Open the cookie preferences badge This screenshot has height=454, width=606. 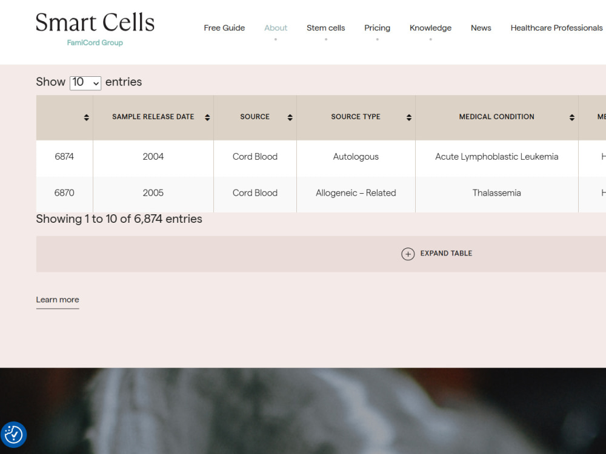13,435
